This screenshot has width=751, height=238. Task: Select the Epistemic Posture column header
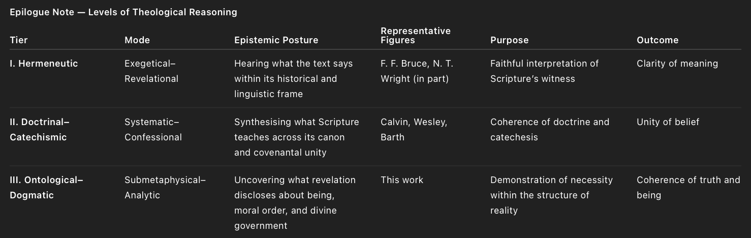click(276, 40)
